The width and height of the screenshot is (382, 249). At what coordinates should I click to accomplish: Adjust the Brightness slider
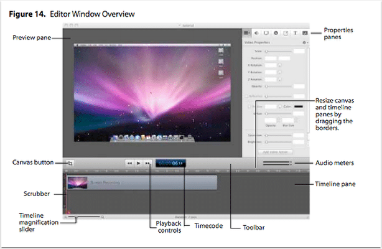[x=279, y=142]
